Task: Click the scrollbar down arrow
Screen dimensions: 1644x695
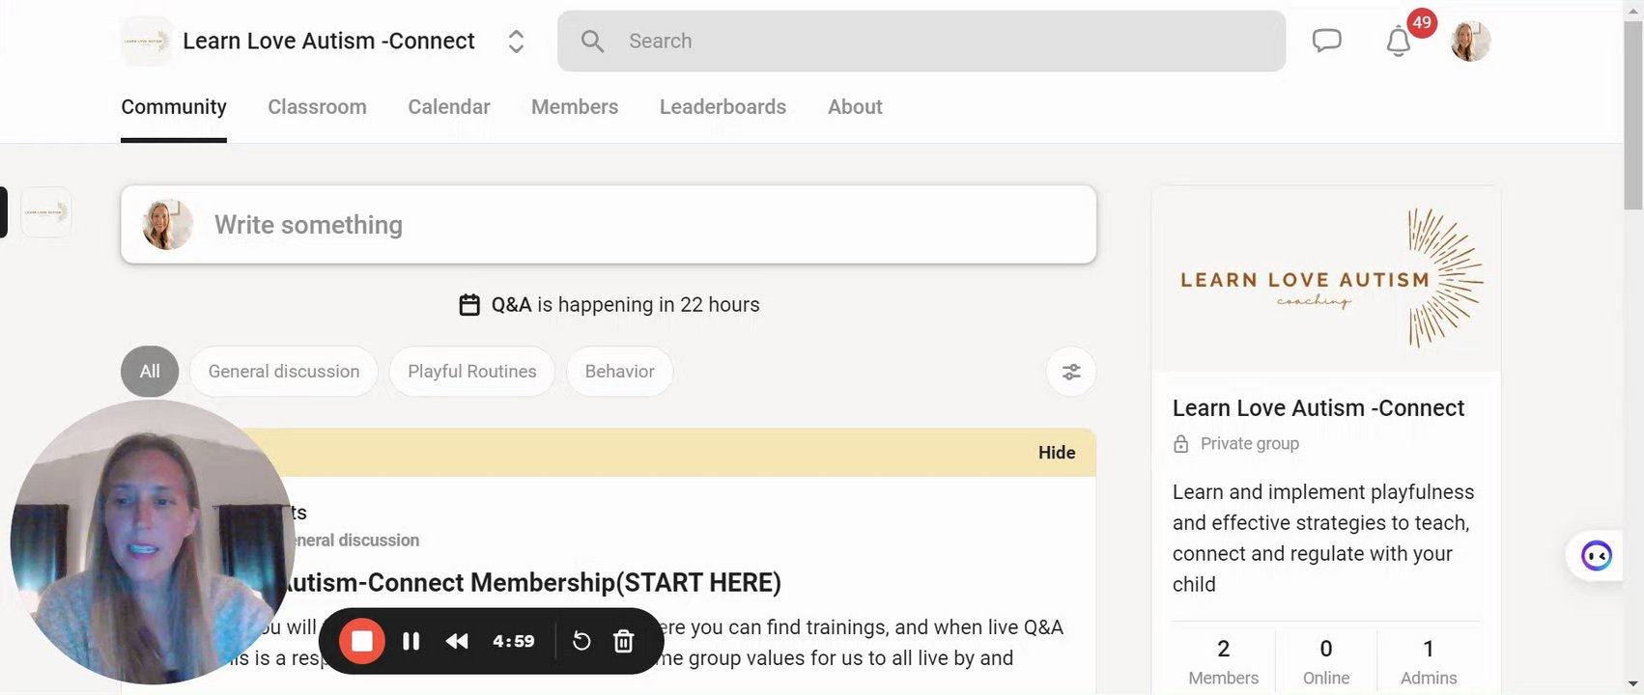Action: point(1633,683)
